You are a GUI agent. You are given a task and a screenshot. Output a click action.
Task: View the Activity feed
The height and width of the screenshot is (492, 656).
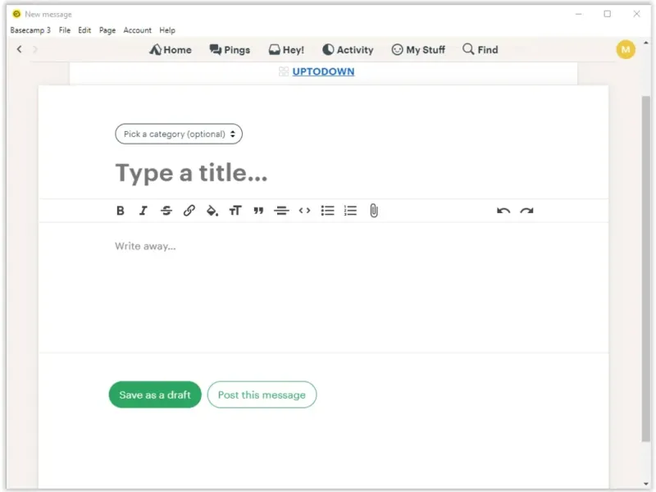(348, 50)
